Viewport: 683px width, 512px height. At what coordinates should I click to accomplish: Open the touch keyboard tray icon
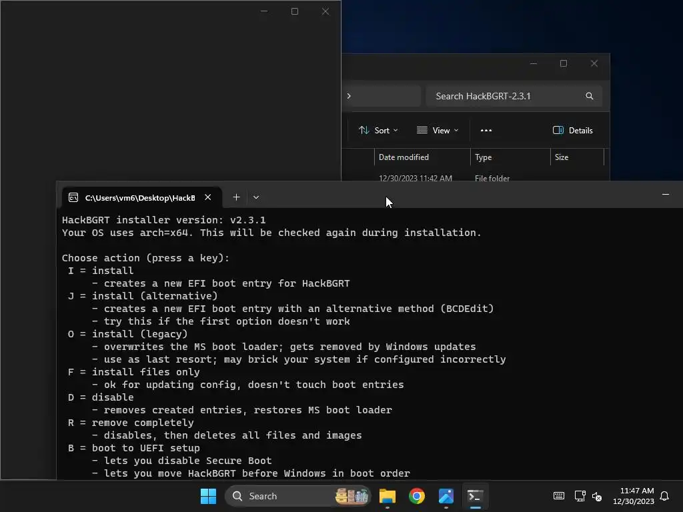coord(559,496)
